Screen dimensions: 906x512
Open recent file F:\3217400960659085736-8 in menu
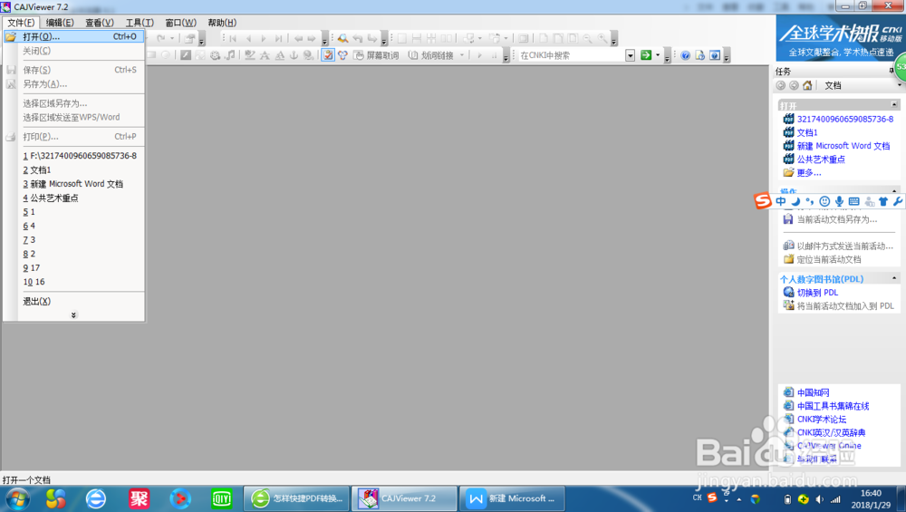80,156
